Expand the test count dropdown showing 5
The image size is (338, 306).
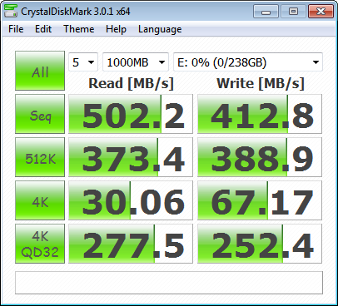[x=83, y=62]
